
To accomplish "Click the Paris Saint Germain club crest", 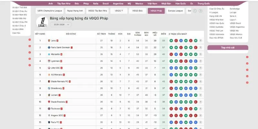I will (49, 47).
